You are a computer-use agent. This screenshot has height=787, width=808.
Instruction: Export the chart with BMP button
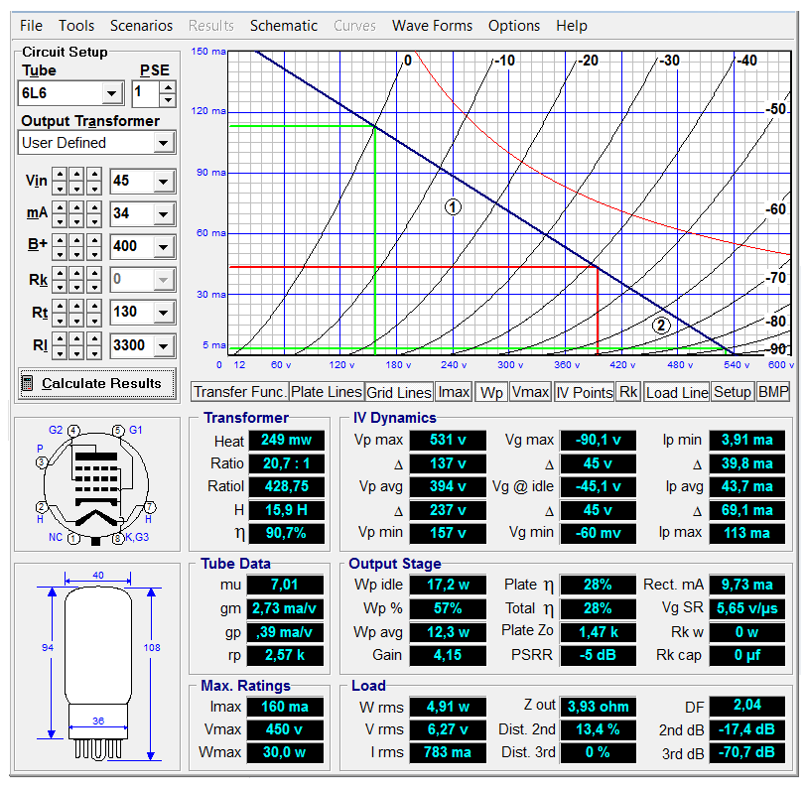773,392
